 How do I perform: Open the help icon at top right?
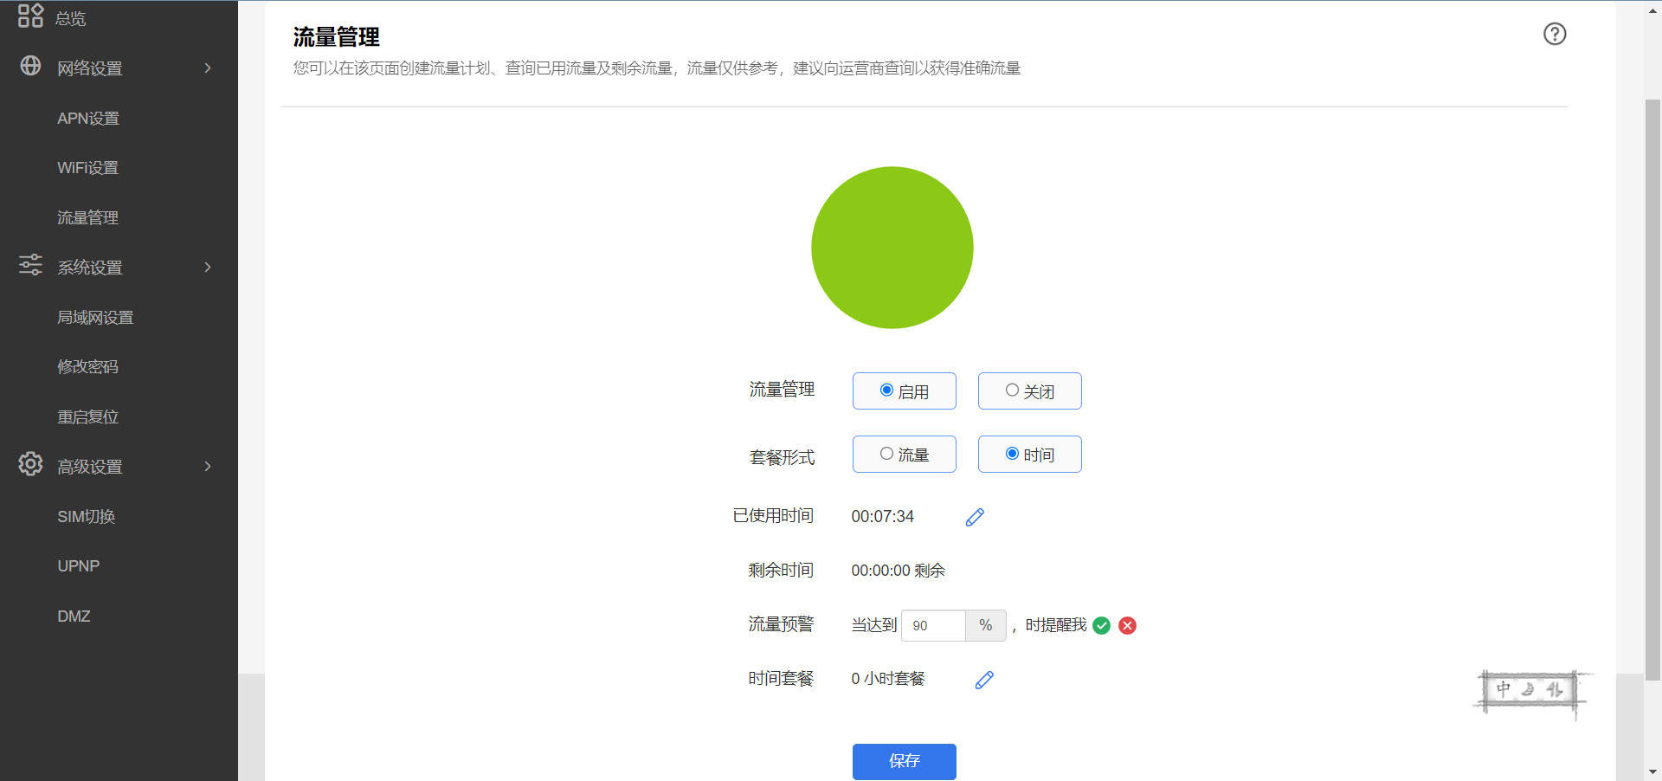(x=1554, y=34)
